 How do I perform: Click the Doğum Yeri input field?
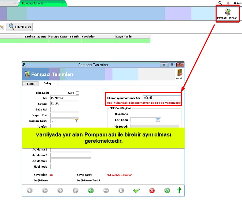(65, 115)
